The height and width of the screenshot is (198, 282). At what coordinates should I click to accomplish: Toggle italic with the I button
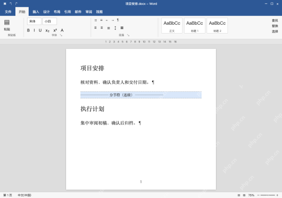pos(34,30)
